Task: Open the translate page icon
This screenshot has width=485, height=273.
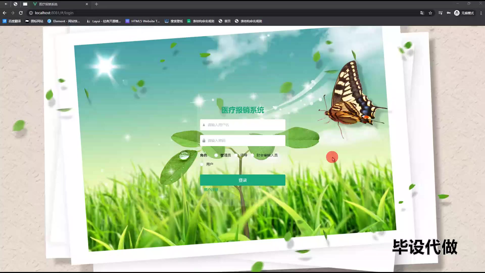Action: click(x=422, y=13)
